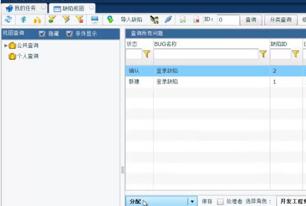Click the 我的任务 tab's cube icon
This screenshot has width=306, height=206.
tap(9, 8)
